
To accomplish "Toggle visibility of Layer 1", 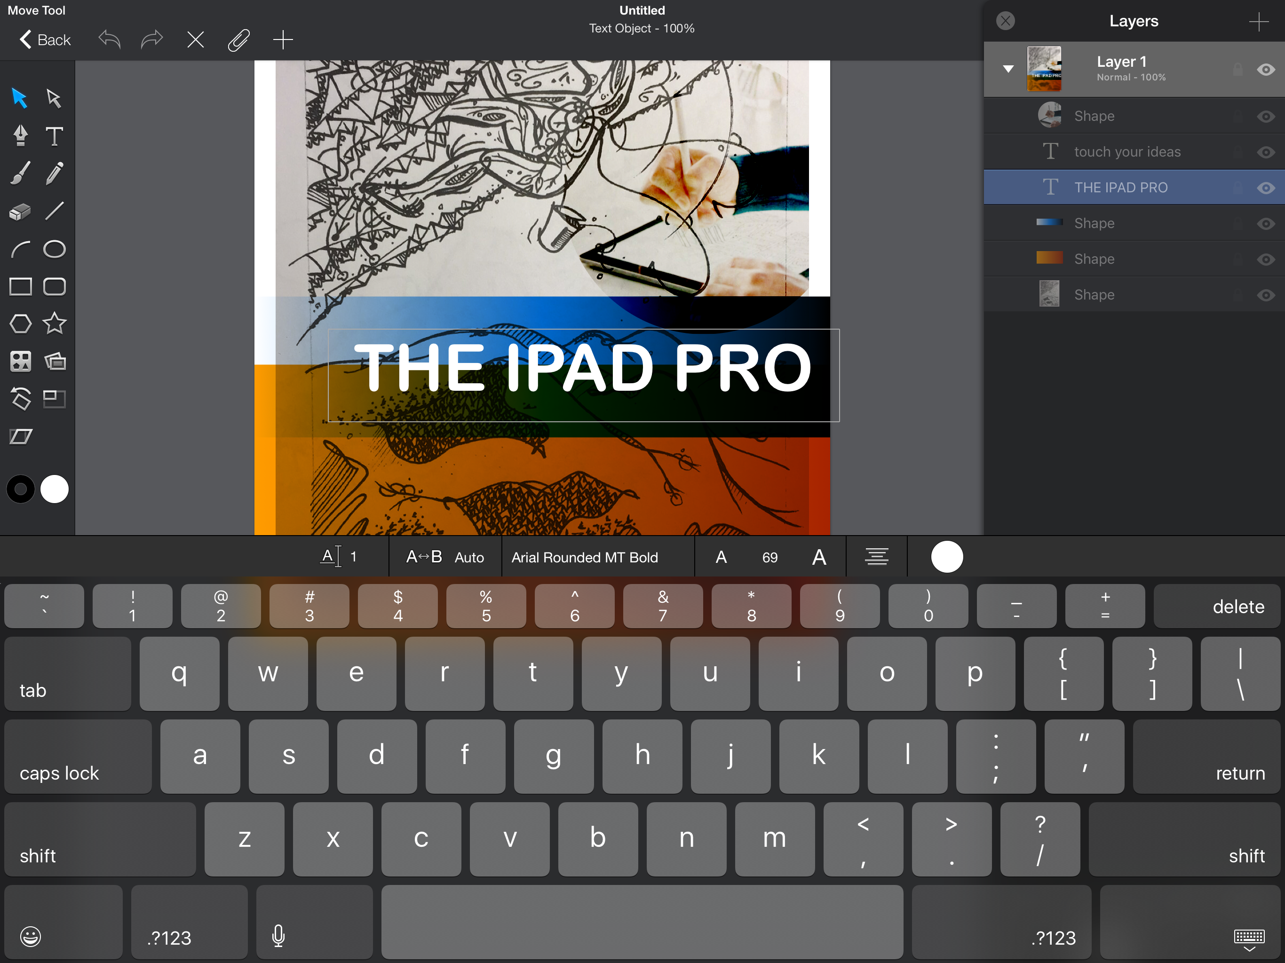I will click(x=1266, y=70).
